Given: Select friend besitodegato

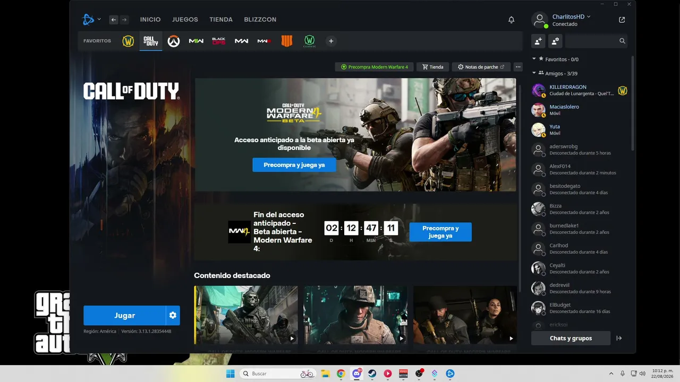Looking at the screenshot, I should (580, 189).
